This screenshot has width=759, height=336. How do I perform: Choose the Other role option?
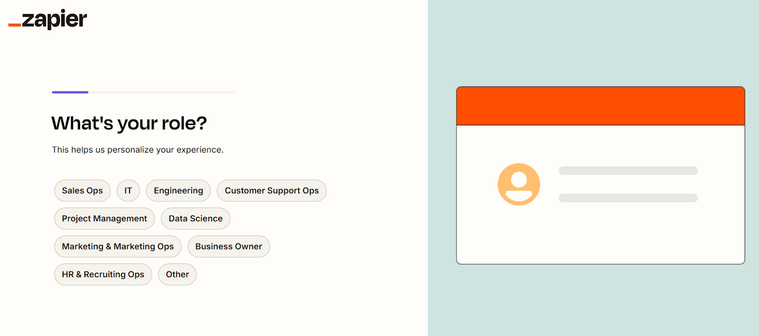click(177, 274)
